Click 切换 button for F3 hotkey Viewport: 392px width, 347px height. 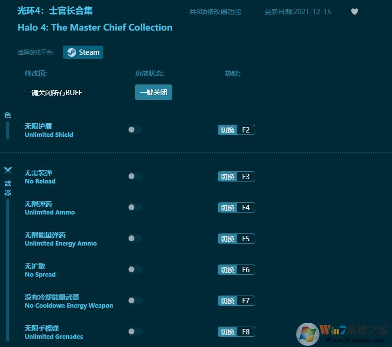click(227, 177)
